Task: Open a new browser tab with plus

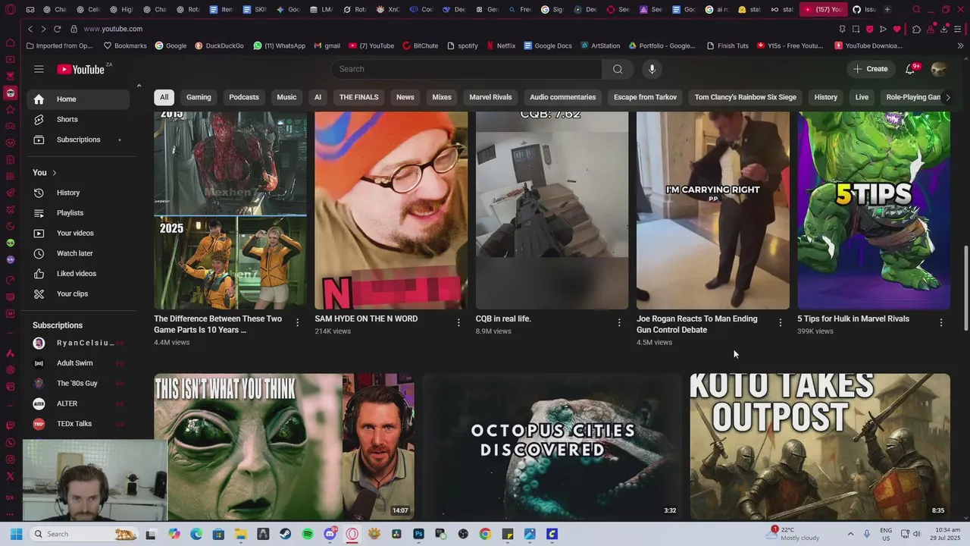Action: click(x=887, y=9)
